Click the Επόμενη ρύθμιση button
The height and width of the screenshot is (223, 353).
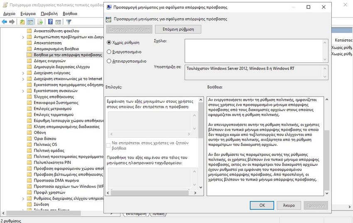tap(178, 29)
